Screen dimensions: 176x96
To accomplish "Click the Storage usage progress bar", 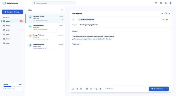I will click(13, 86).
